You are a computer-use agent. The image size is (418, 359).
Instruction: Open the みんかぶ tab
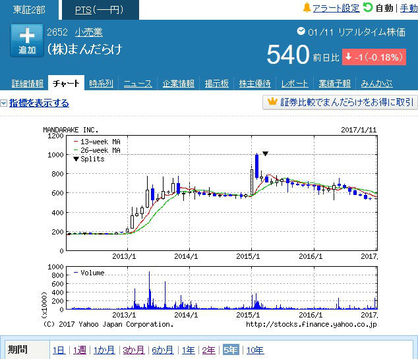376,84
